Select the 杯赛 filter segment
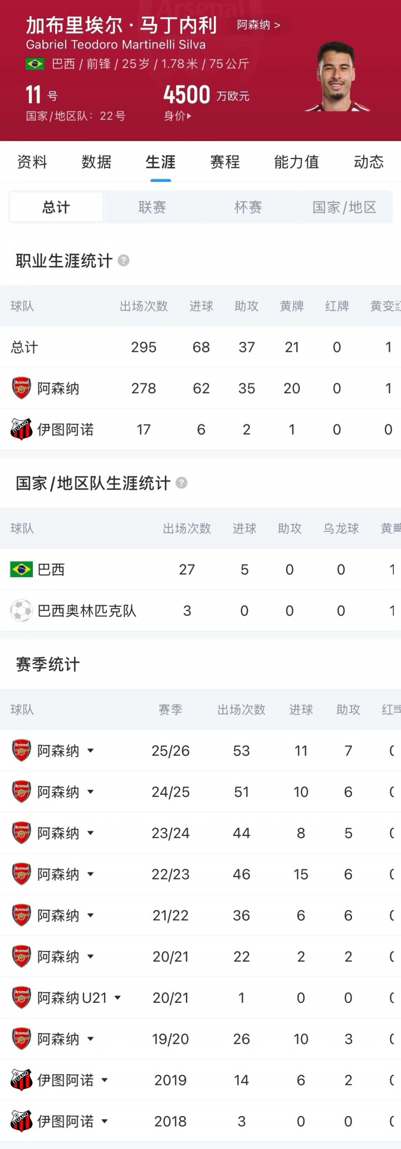 click(248, 207)
